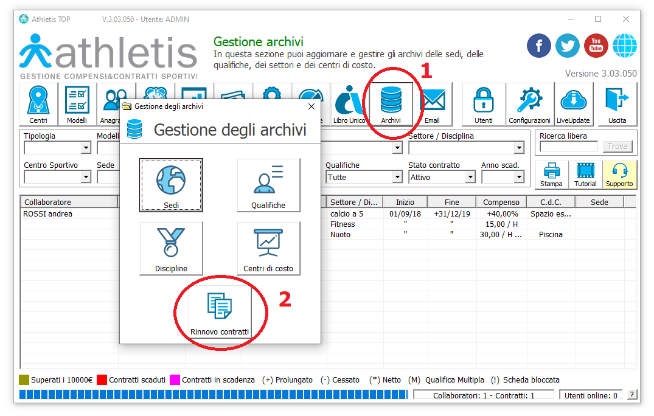The width and height of the screenshot is (654, 416).
Task: Click the 01/09/18 start date cell
Action: pyautogui.click(x=405, y=214)
